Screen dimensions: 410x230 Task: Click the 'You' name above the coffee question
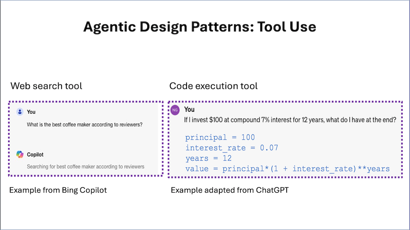tap(31, 112)
